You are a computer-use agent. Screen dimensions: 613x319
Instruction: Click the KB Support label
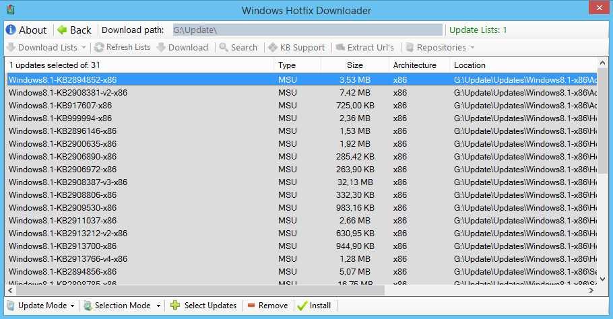302,47
